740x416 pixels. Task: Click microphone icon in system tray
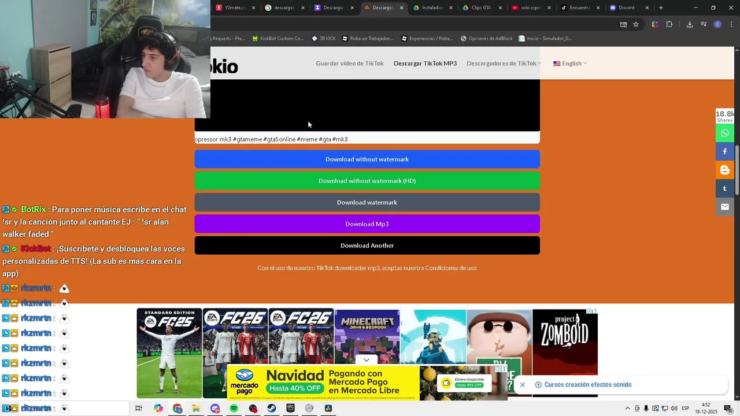click(646, 408)
